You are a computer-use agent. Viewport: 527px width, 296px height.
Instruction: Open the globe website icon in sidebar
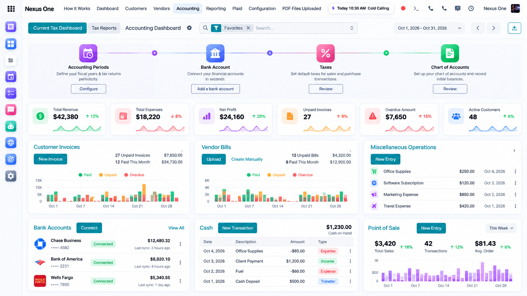pyautogui.click(x=11, y=143)
